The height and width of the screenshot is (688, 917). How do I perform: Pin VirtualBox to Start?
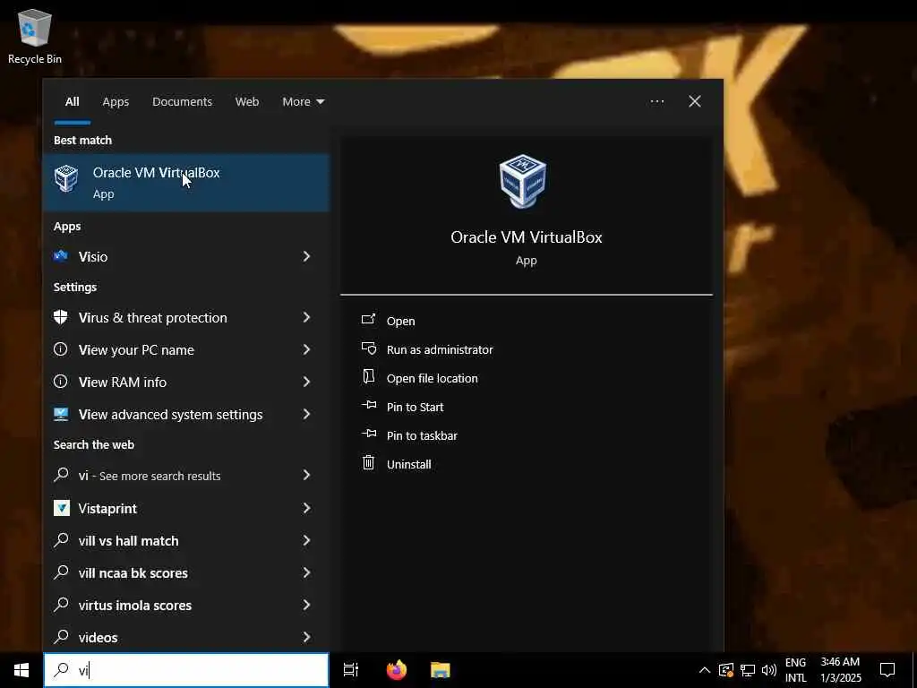[416, 408]
